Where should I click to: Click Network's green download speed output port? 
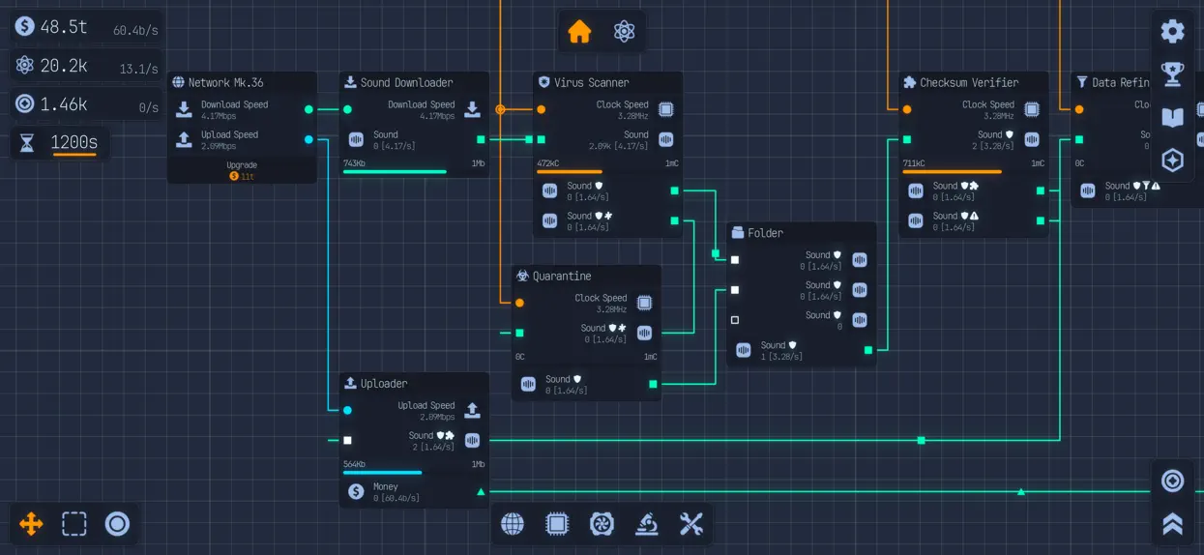tap(308, 109)
